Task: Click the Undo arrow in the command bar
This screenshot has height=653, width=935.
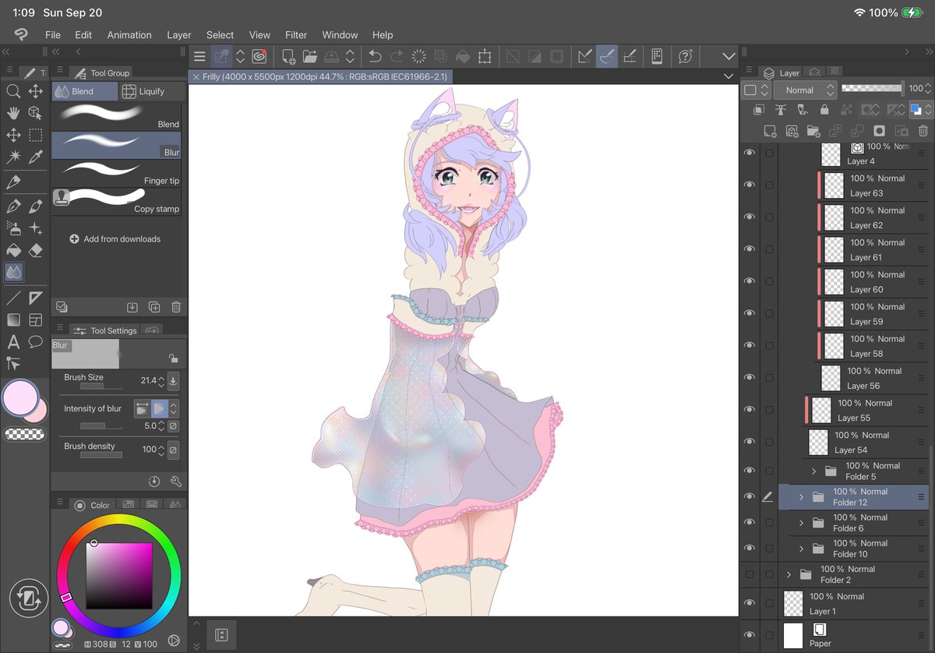Action: [x=375, y=56]
